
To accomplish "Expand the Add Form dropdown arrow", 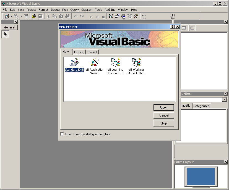I will pos(21,16).
